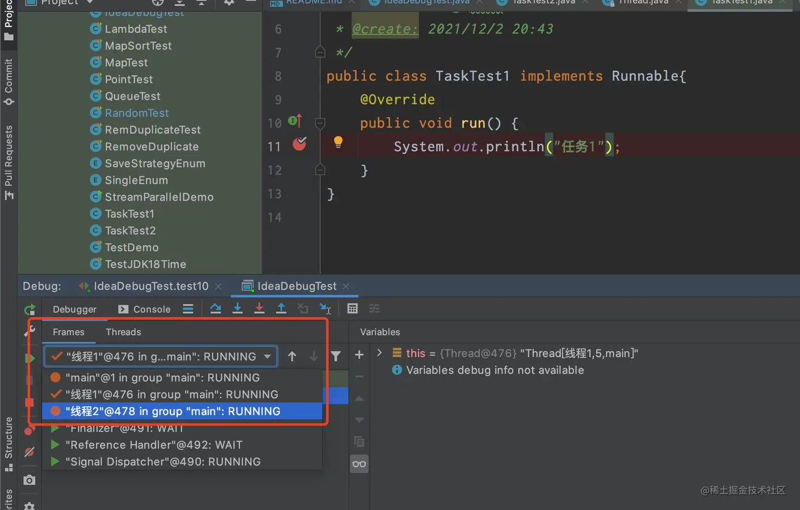Image resolution: width=800 pixels, height=510 pixels.
Task: Click the funnel filter icon in Frames
Action: pos(336,356)
